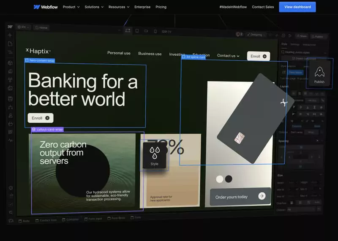The width and height of the screenshot is (338, 241).
Task: Click the Haptix logo
Action: (38, 51)
